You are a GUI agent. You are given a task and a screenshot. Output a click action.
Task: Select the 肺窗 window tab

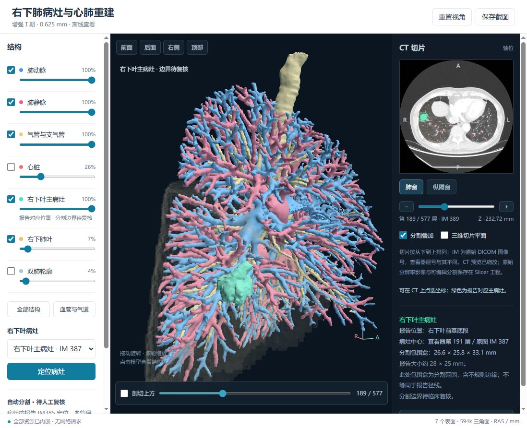tap(411, 187)
